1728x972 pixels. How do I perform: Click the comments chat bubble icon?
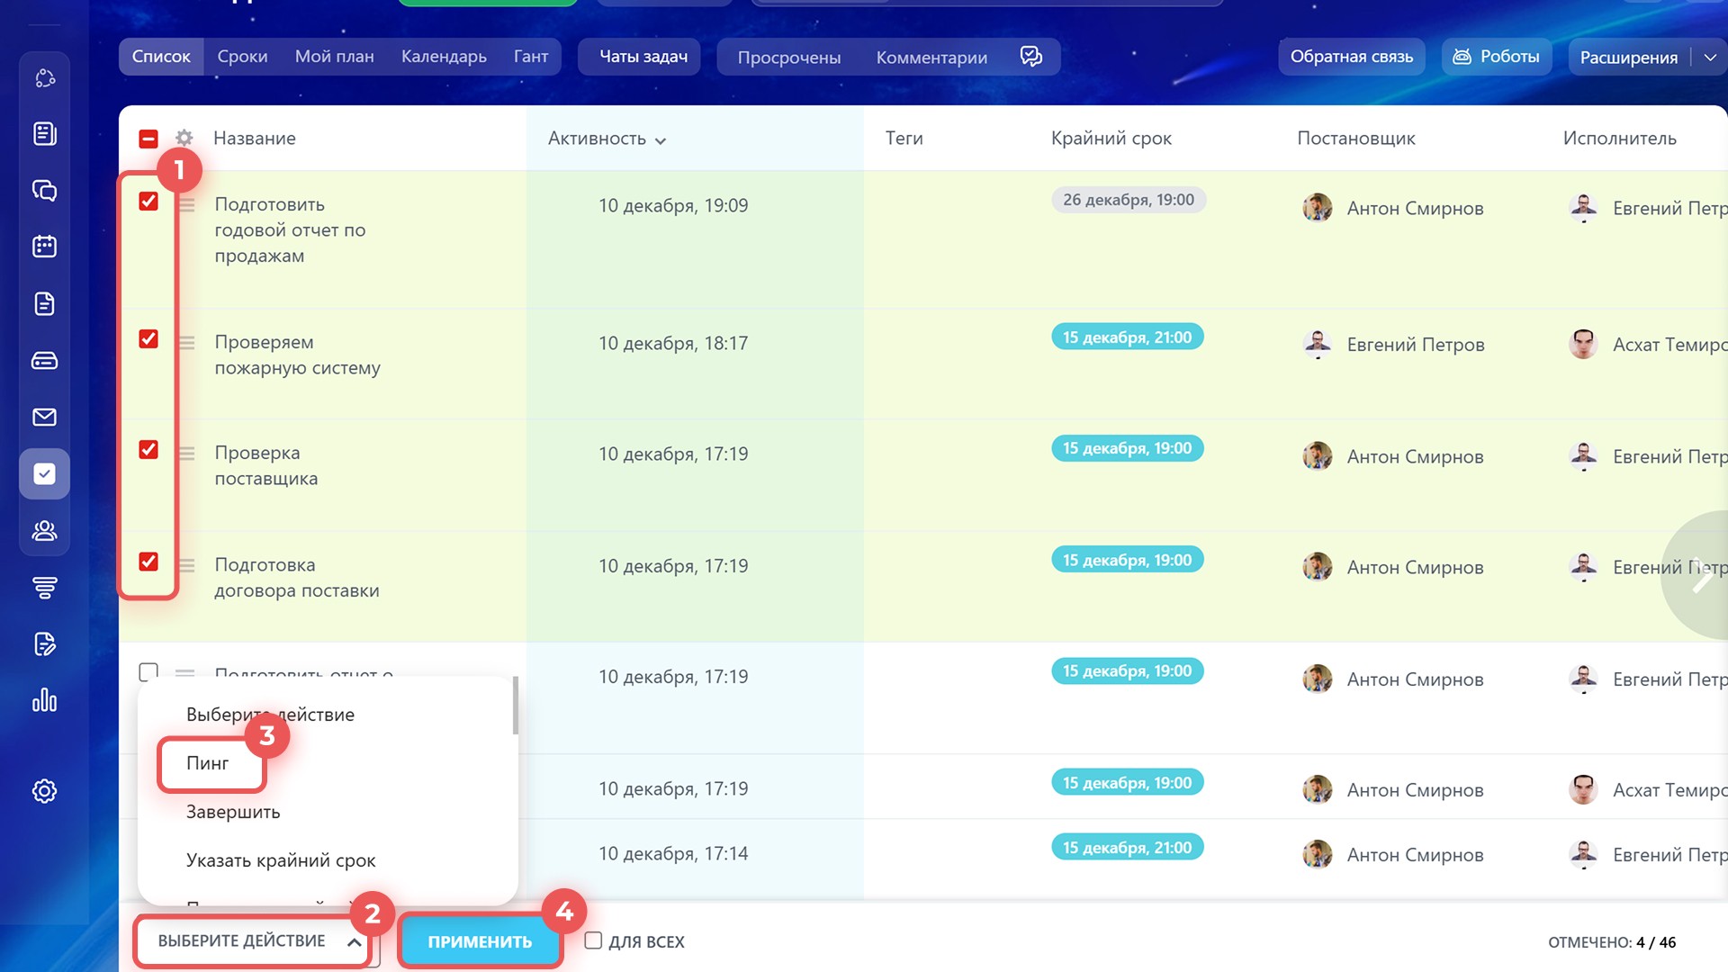coord(1031,57)
